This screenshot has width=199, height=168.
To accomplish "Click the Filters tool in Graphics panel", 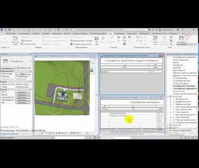I will [26, 41].
